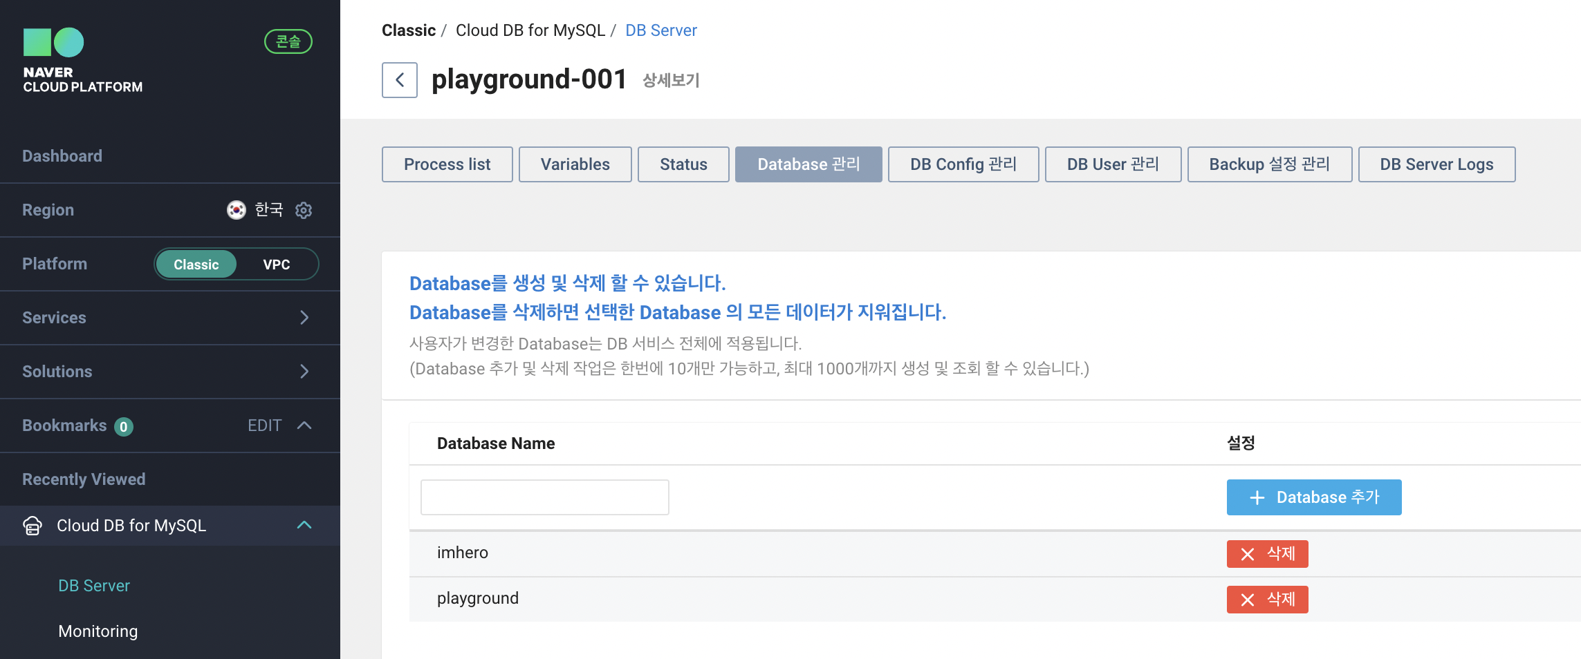Click DB Server breadcrumb link
The width and height of the screenshot is (1581, 659).
point(661,30)
